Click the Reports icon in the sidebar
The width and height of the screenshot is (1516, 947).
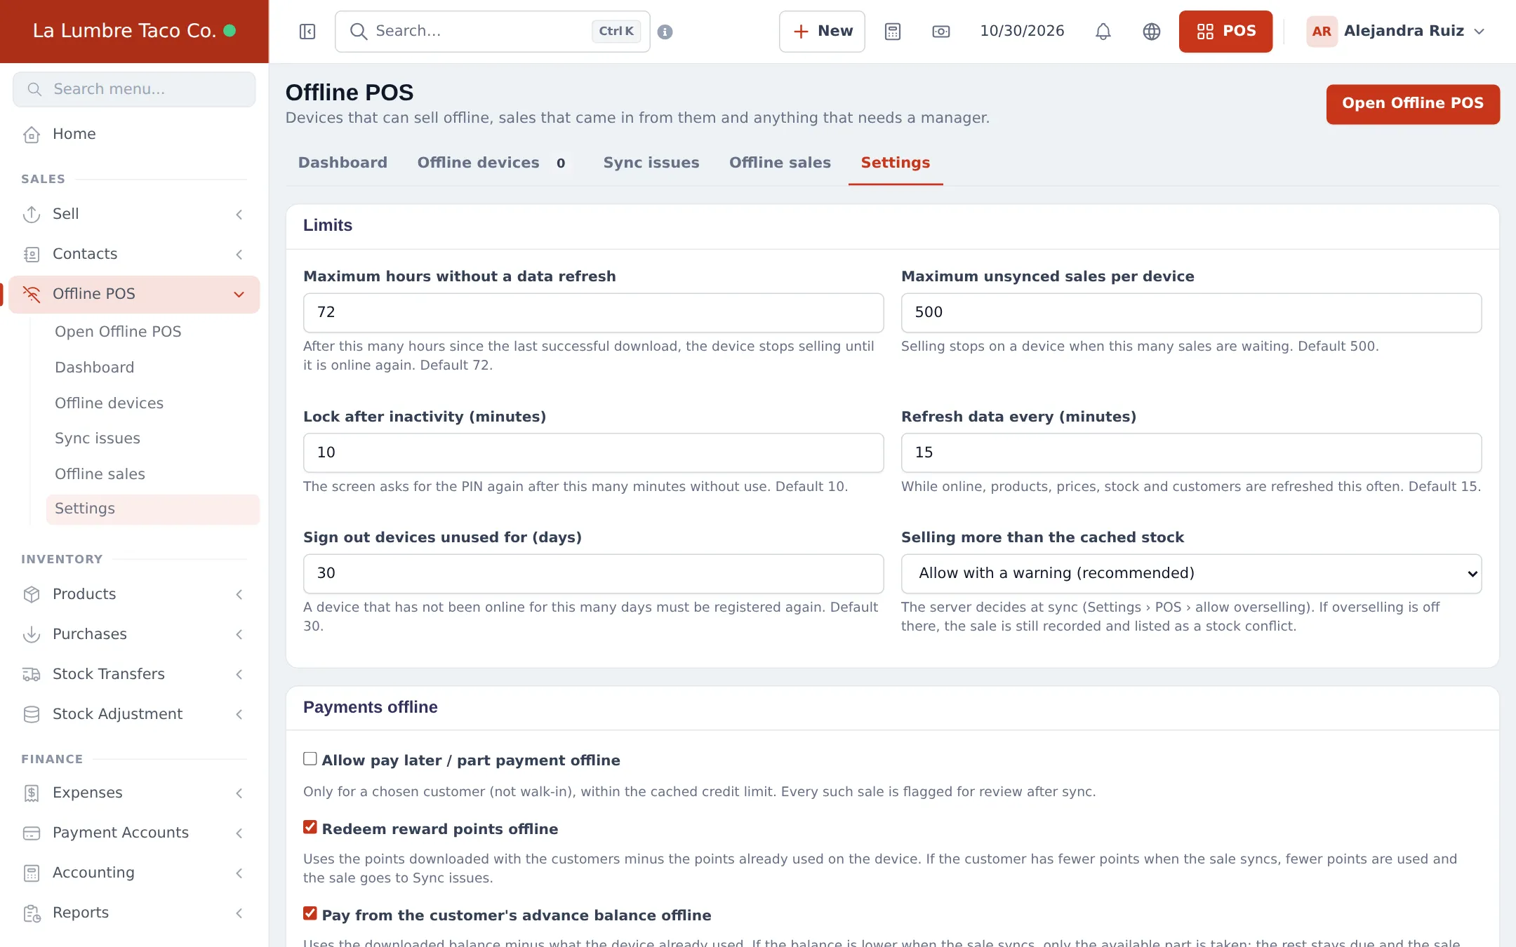point(32,913)
